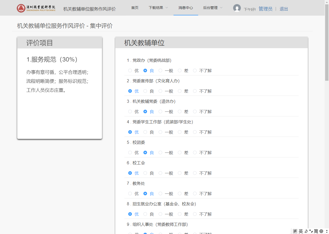Select 差 for 党委学生工作部
The image size is (329, 234).
[180, 132]
